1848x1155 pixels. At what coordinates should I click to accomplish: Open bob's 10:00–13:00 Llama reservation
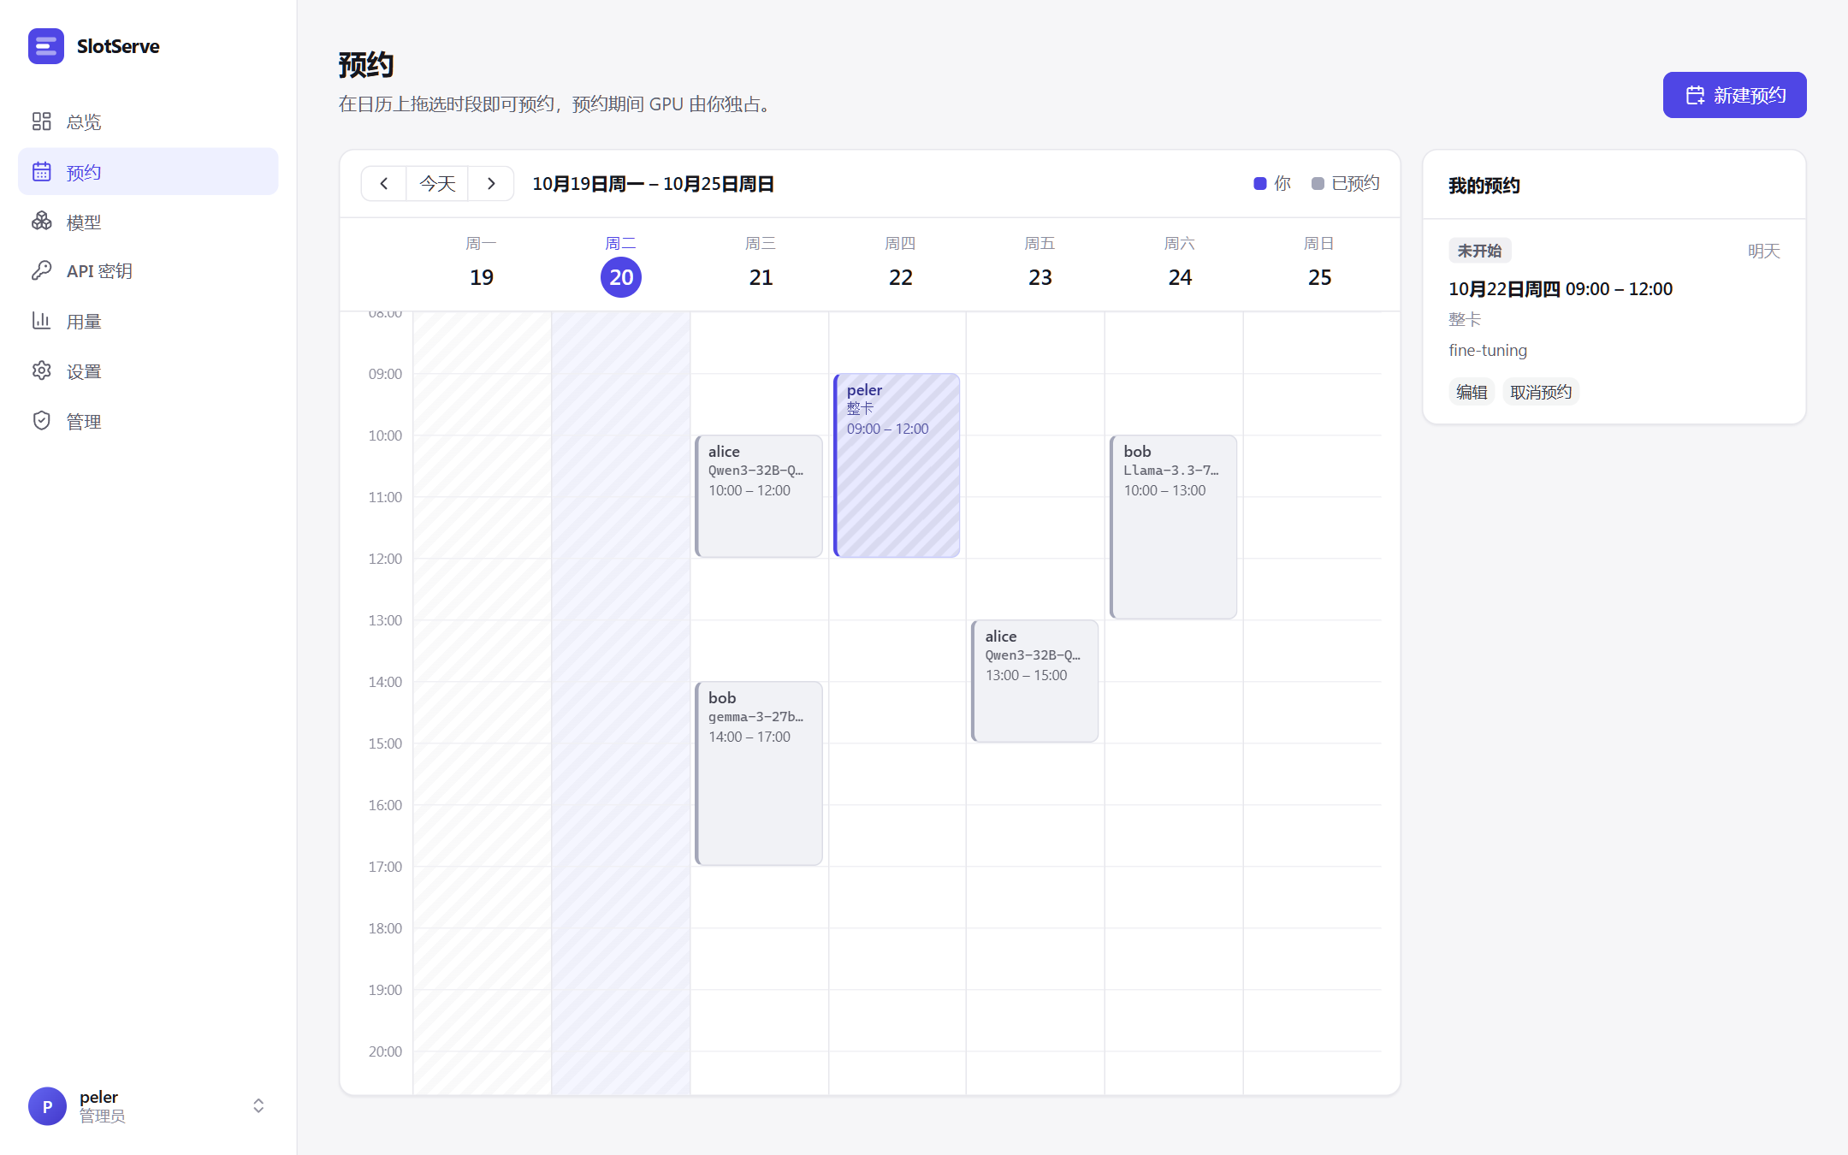tap(1174, 527)
